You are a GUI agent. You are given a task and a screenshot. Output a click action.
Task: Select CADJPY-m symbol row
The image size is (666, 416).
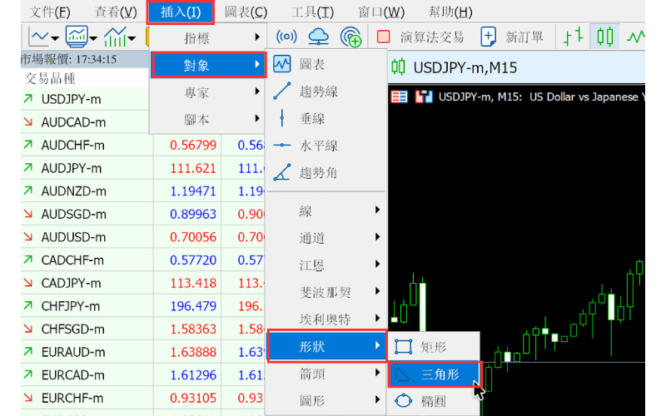click(x=87, y=283)
